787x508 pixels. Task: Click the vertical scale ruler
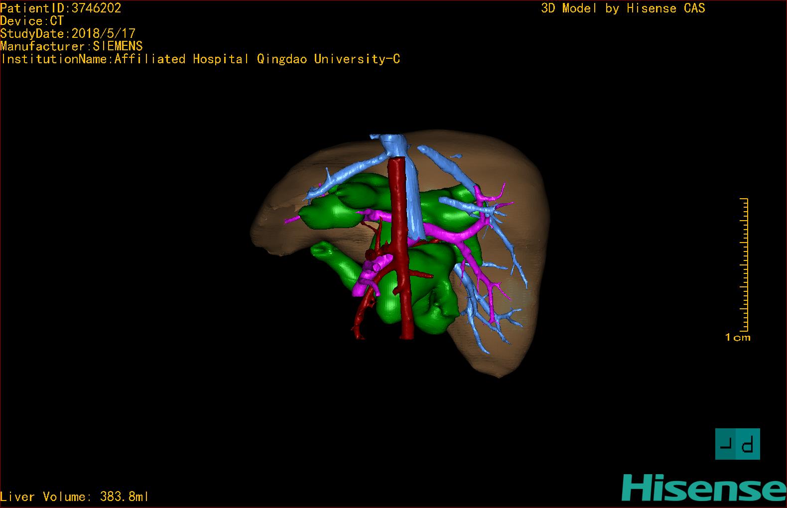click(x=744, y=264)
